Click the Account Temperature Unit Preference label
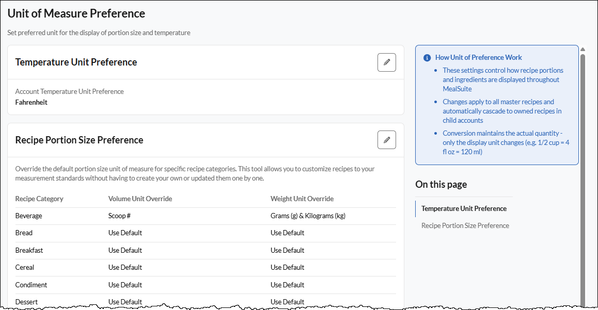 (69, 91)
